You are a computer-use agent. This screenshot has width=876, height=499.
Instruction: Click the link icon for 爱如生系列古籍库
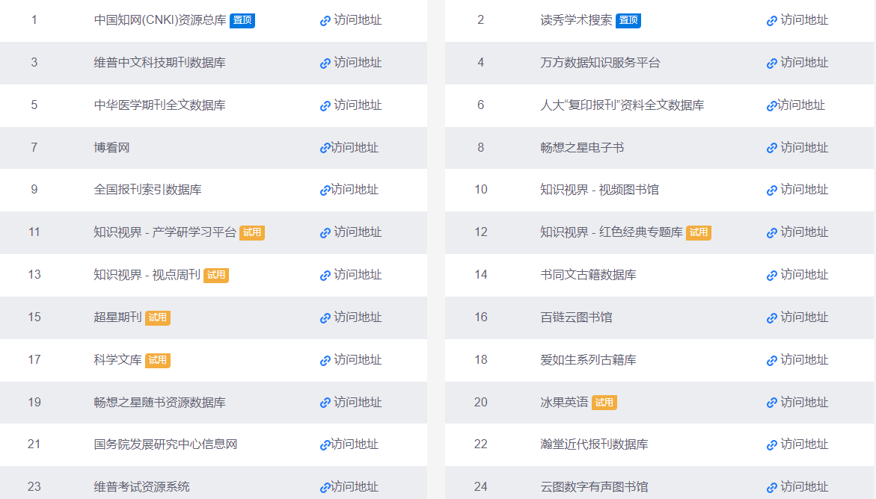(771, 361)
